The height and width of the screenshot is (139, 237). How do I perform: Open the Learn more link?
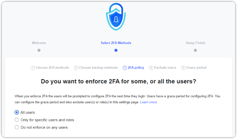point(149,102)
